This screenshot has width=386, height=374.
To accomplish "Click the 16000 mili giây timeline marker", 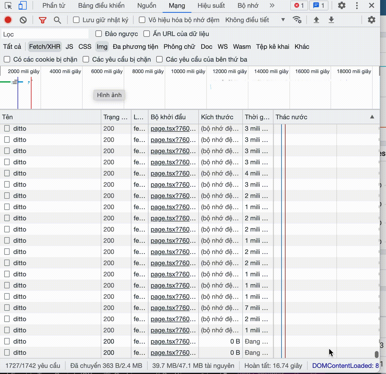I will pyautogui.click(x=312, y=71).
